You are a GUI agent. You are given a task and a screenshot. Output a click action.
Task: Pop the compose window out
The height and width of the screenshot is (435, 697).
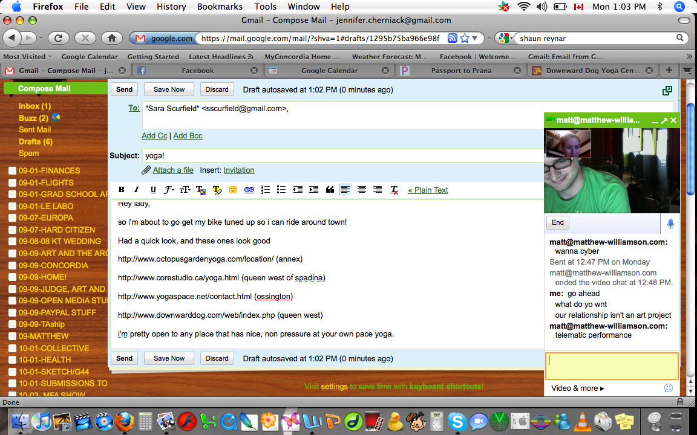point(667,91)
